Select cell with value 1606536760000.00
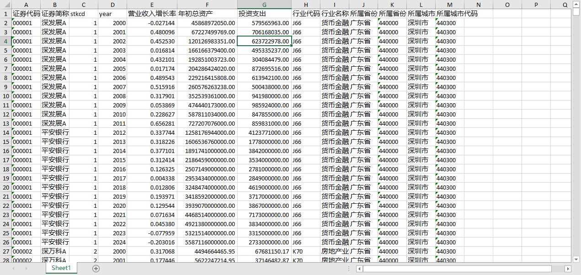 pyautogui.click(x=207, y=142)
